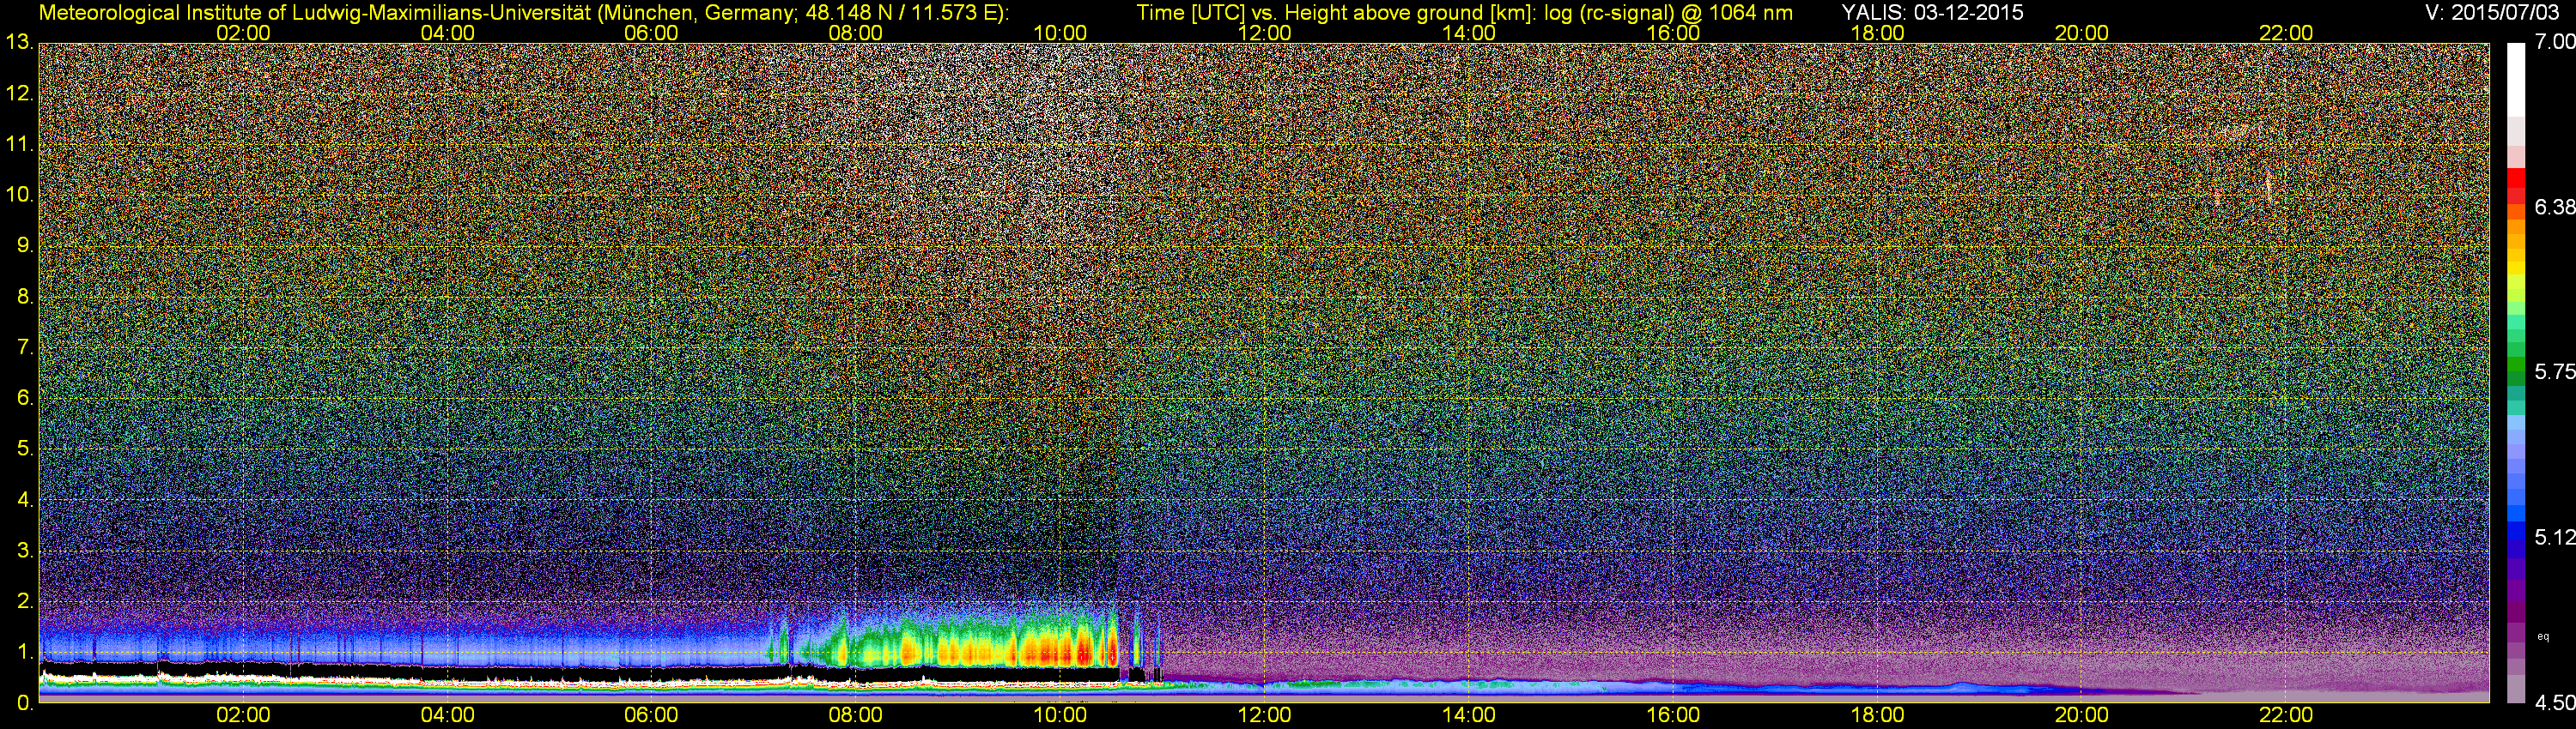Click the 10 km height axis label
This screenshot has width=2576, height=729.
point(18,195)
